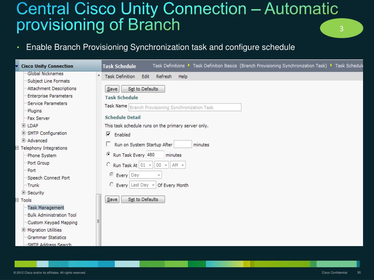The width and height of the screenshot is (374, 280).
Task: Open the Last Day dropdown
Action: point(143,185)
